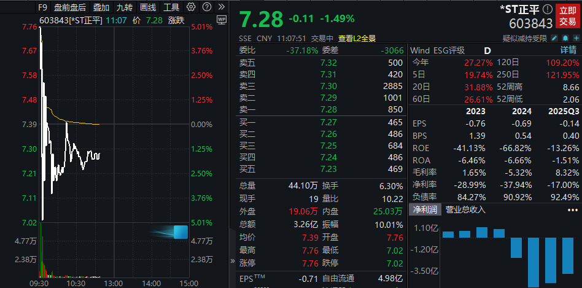Select the 净利润 tab

(x=424, y=209)
